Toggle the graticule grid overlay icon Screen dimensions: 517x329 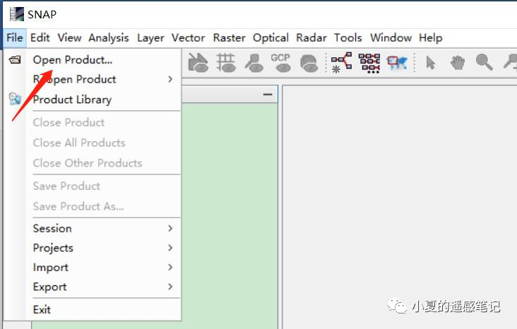(226, 62)
